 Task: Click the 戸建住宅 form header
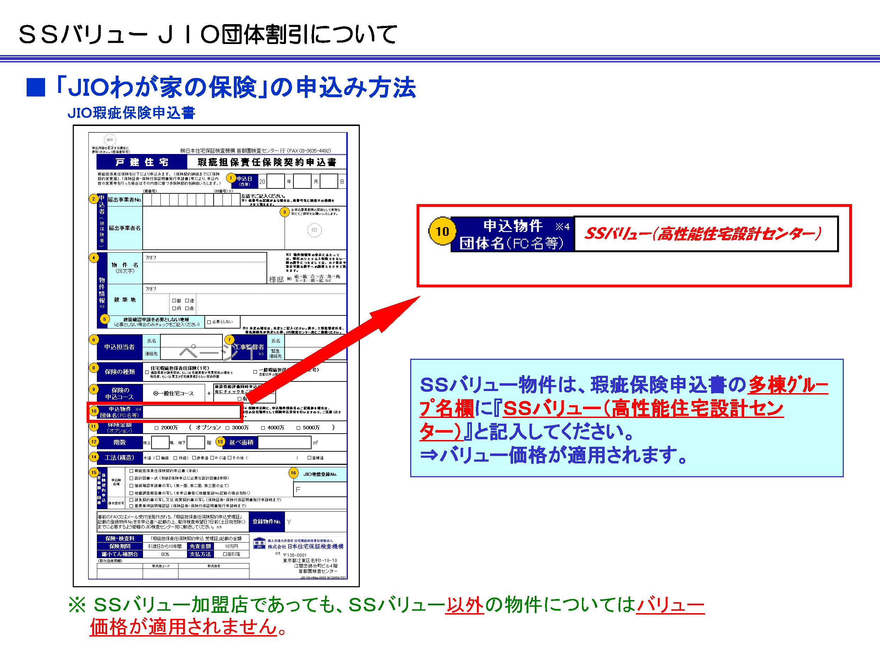[x=142, y=162]
